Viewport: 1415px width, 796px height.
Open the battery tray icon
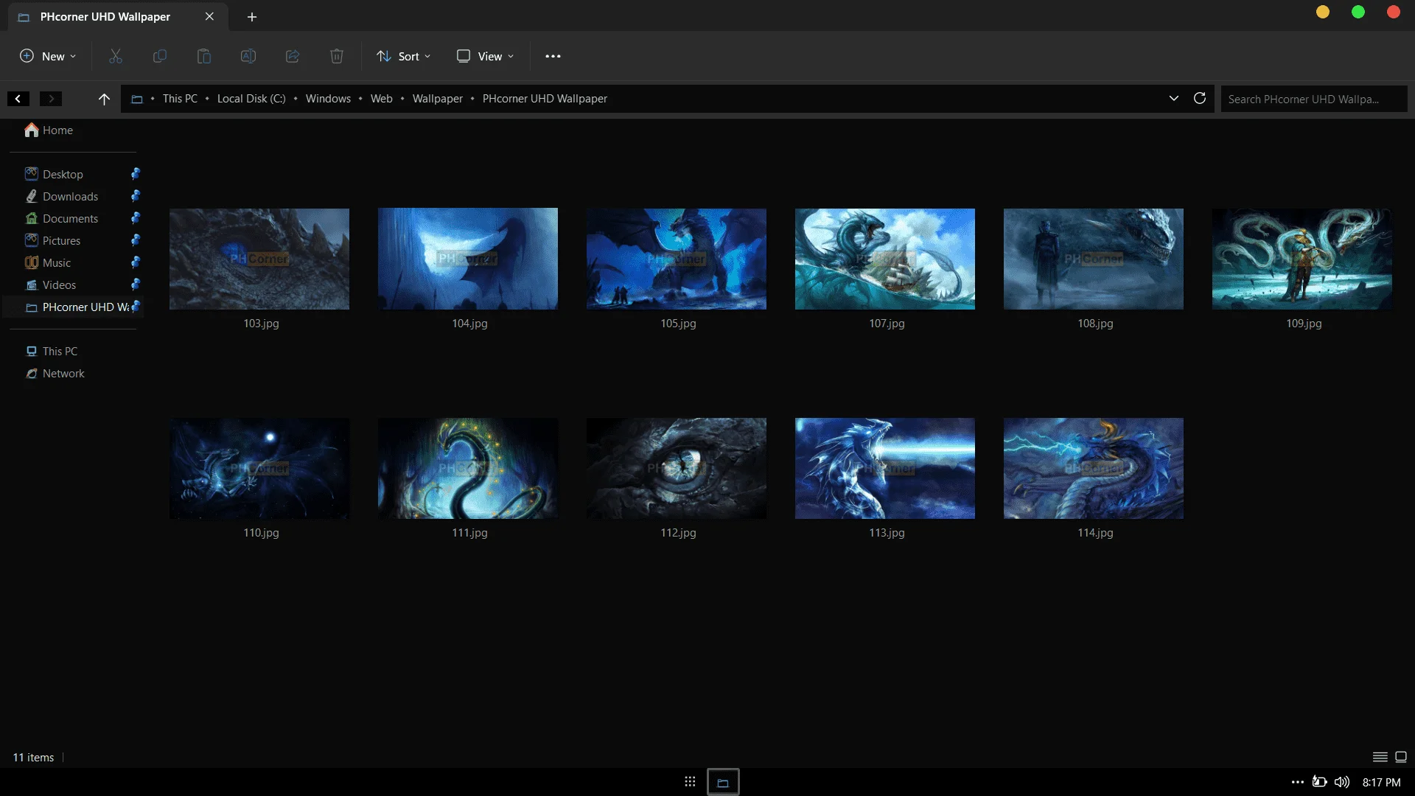[1320, 782]
